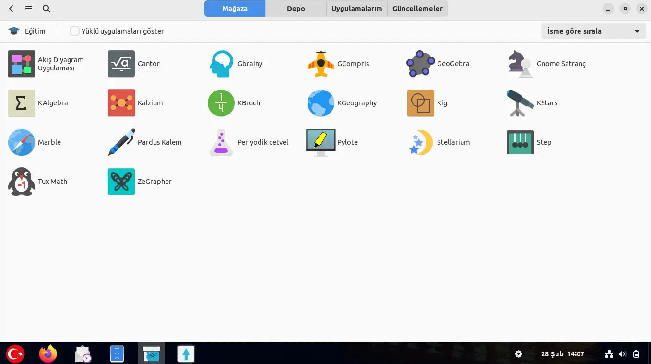The image size is (651, 364).
Task: Switch to the Depo tab
Action: pos(296,9)
